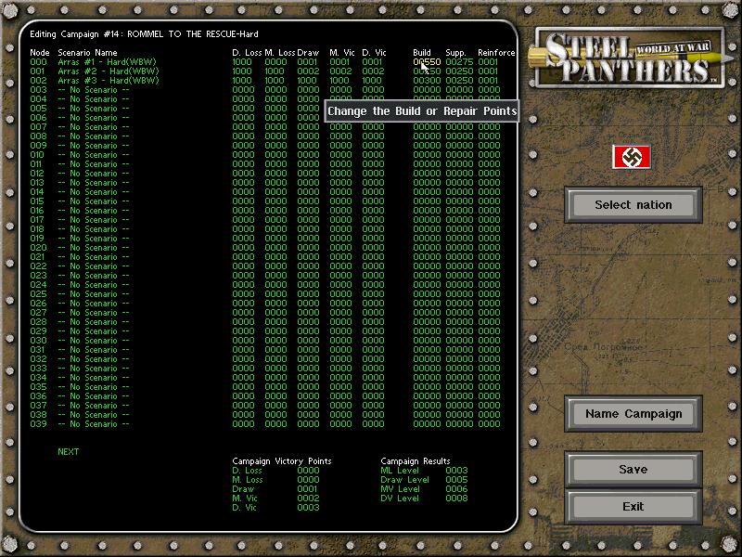The image size is (742, 557).
Task: Select No Scenario entry for node 010
Action: (x=94, y=155)
